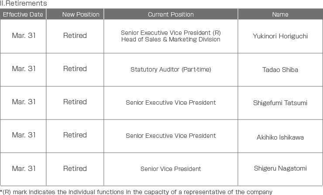
Task: Click the name Shigeru Nagatomi
Action: click(x=280, y=168)
